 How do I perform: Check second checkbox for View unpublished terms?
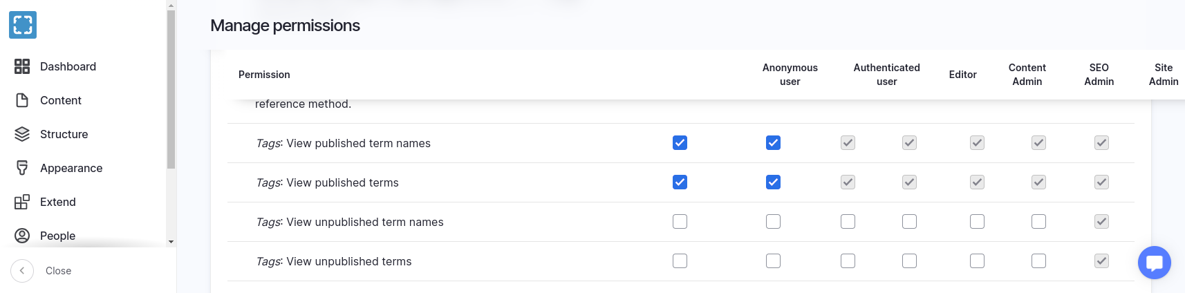click(773, 261)
